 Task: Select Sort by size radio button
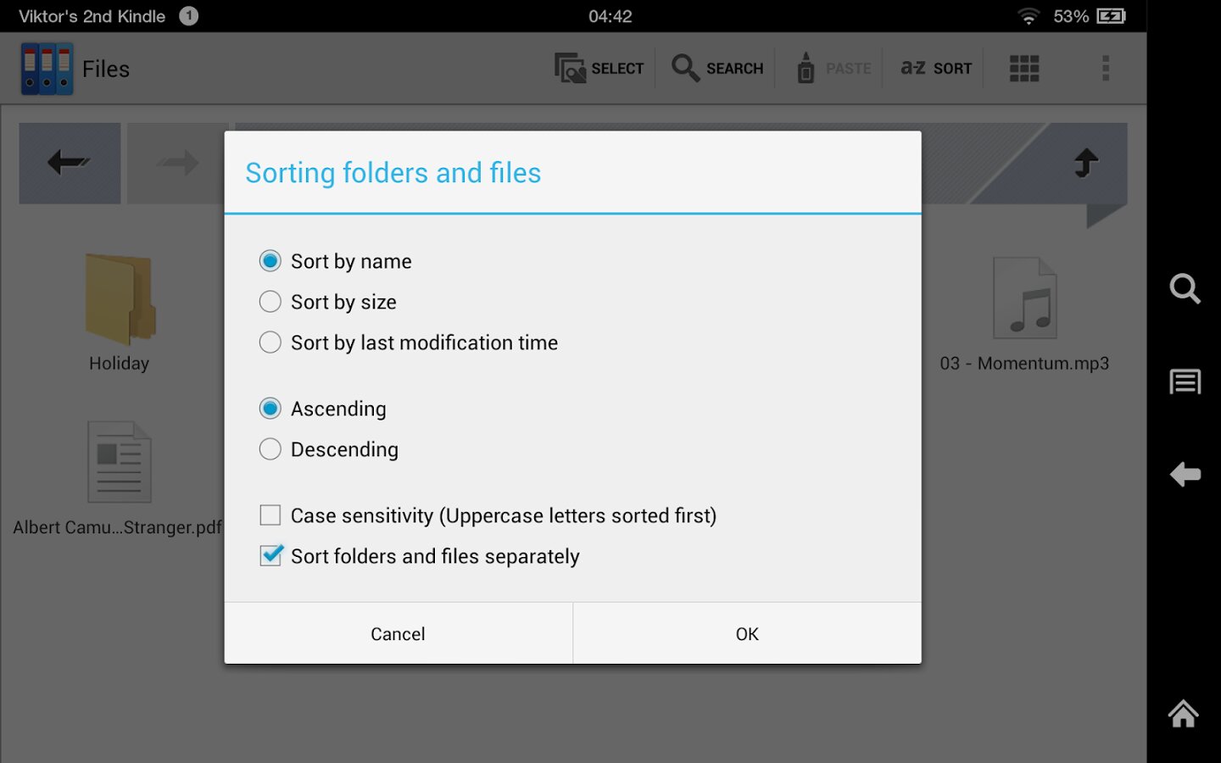tap(270, 302)
